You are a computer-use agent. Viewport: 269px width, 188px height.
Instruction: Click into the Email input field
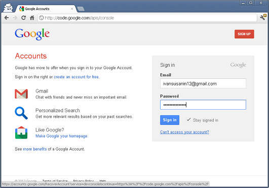[203, 83]
